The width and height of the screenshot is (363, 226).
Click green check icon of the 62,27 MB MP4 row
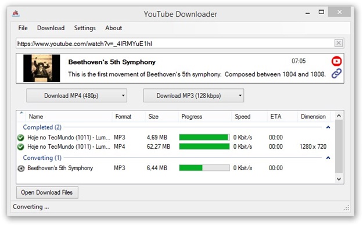pyautogui.click(x=21, y=147)
